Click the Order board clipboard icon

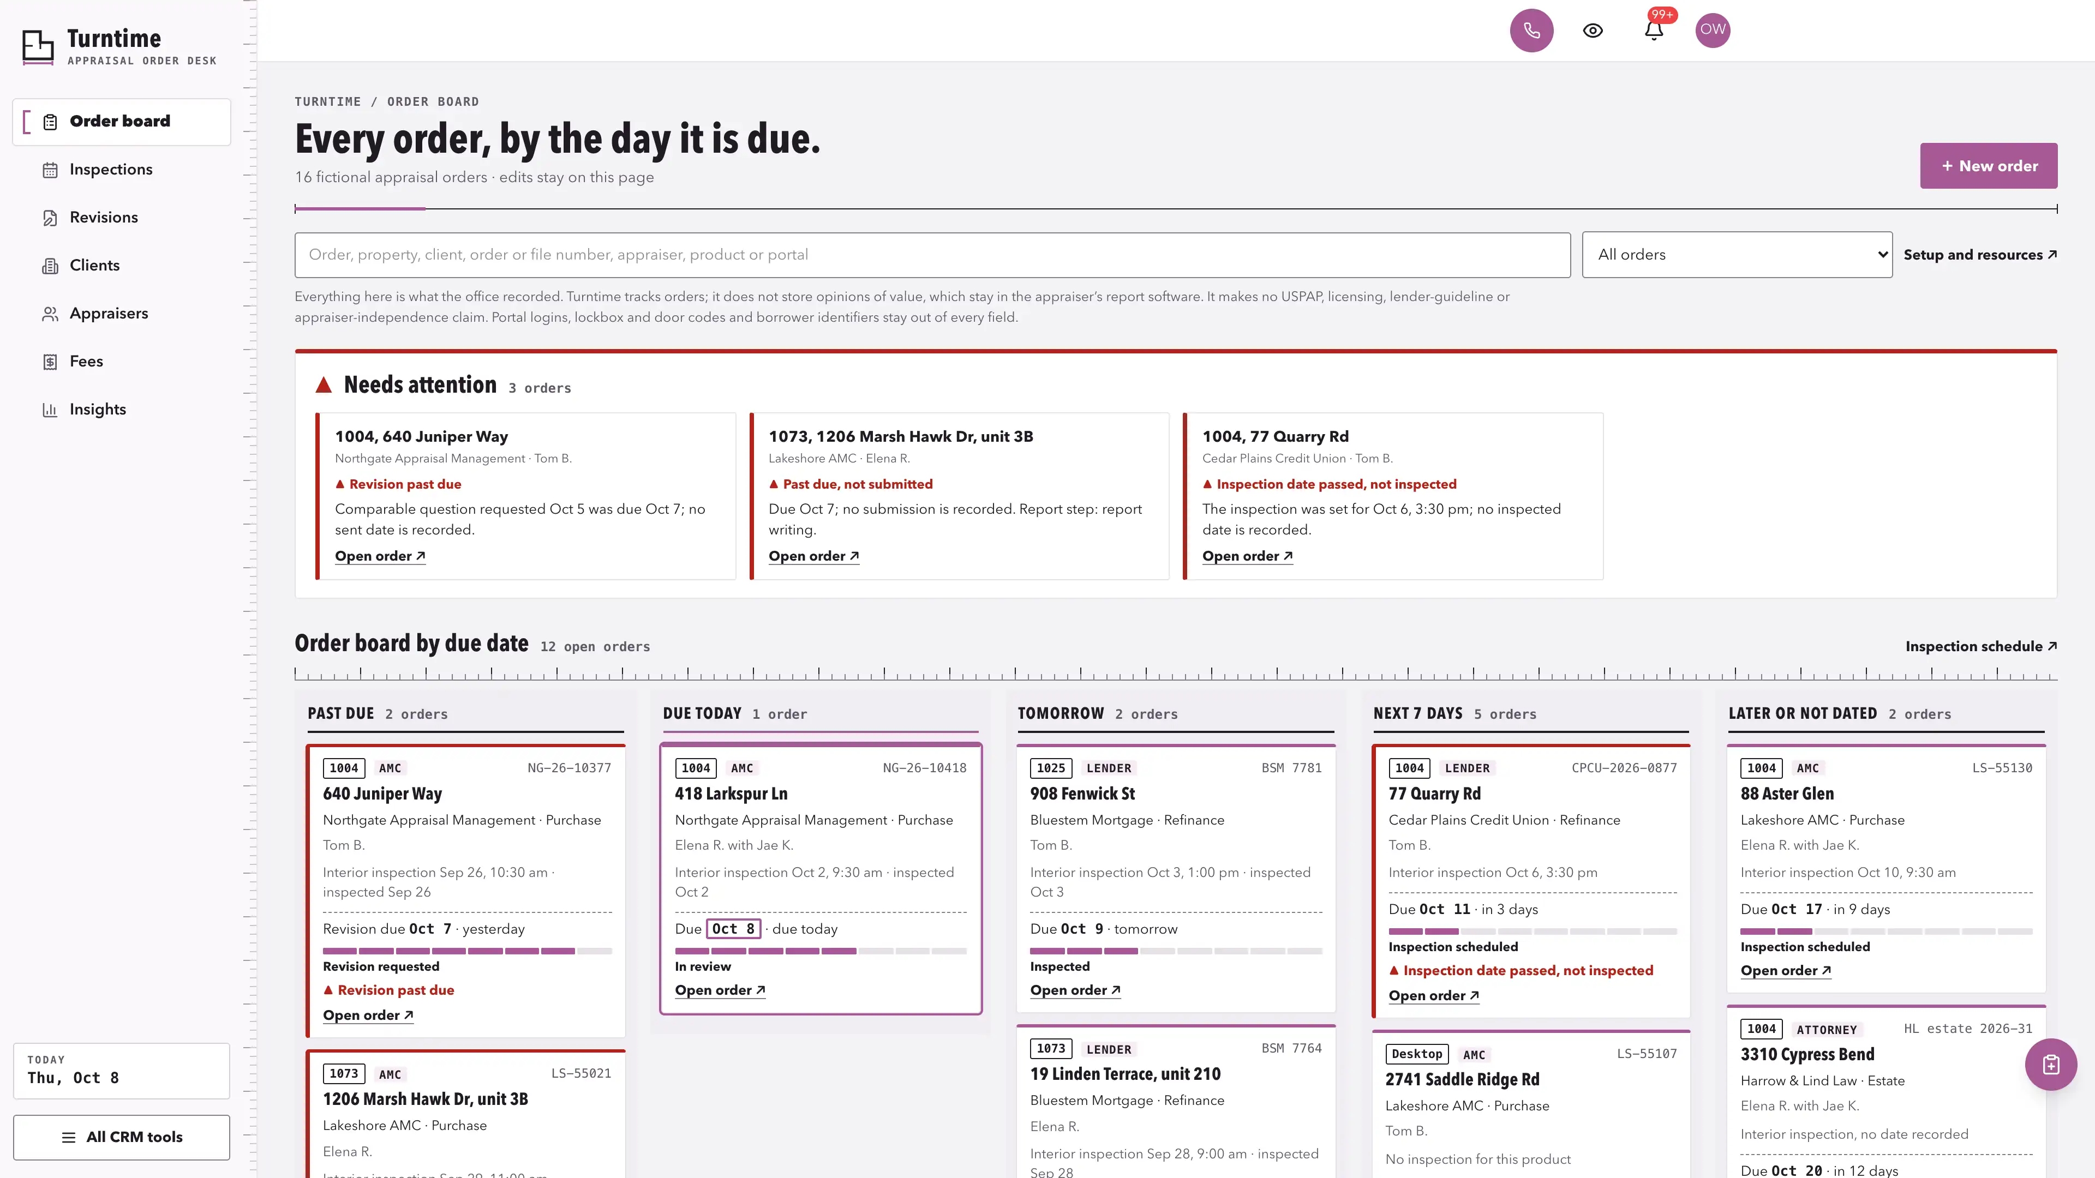coord(50,122)
